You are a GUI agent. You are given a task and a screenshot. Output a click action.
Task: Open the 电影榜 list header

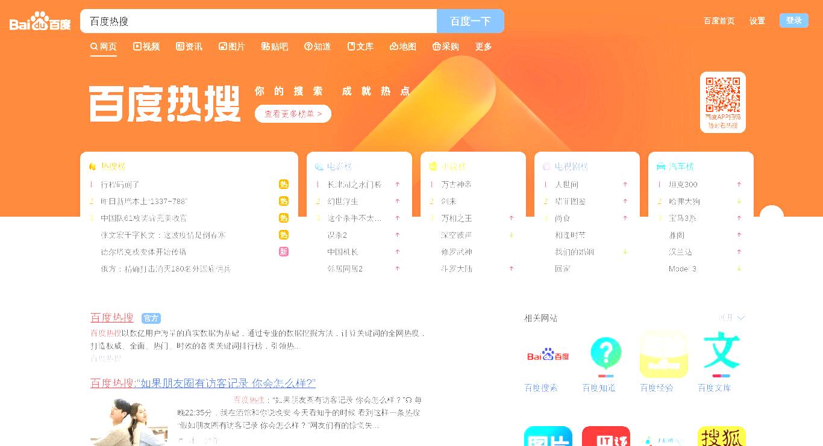pyautogui.click(x=340, y=166)
